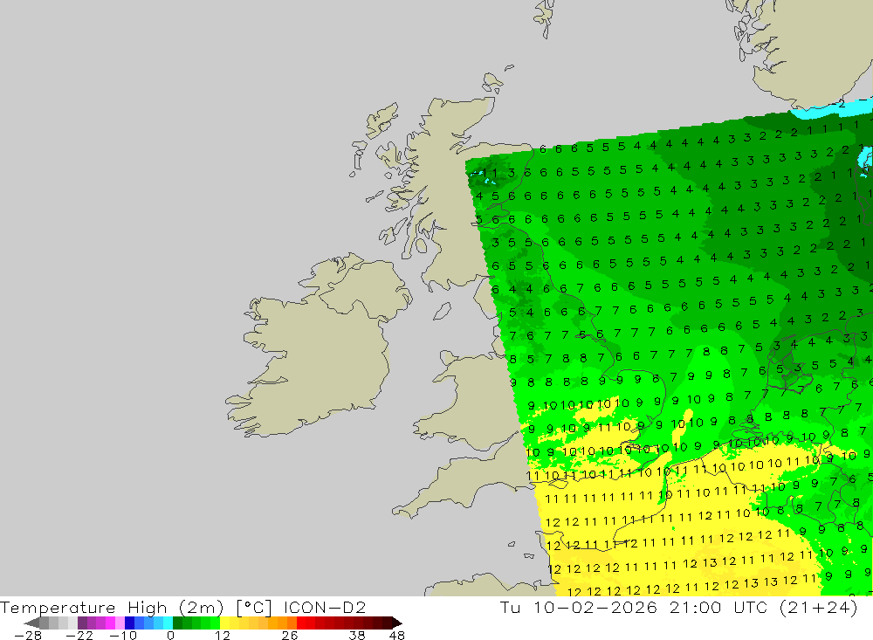Click the '48' legend scale value
The width and height of the screenshot is (873, 640).
tap(397, 636)
